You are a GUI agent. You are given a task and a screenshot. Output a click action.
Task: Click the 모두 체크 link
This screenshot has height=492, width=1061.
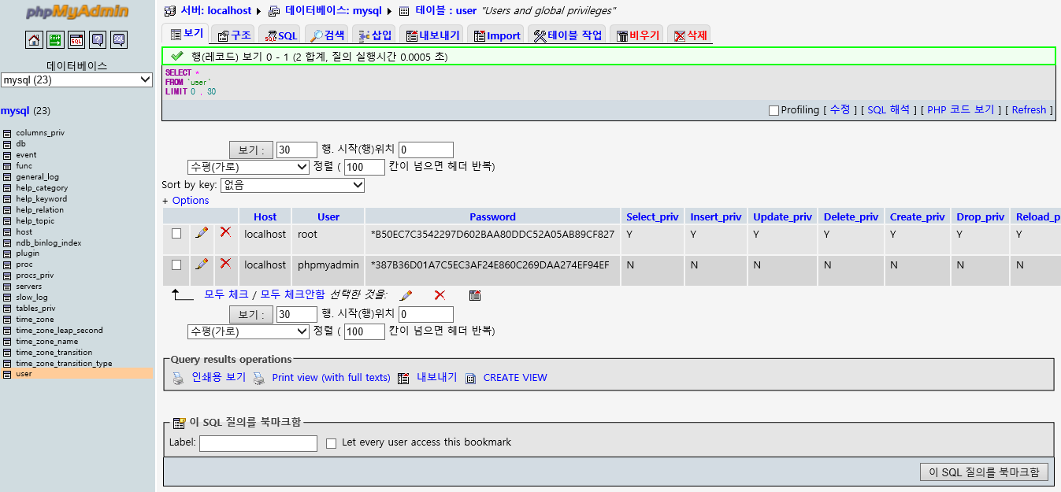226,294
